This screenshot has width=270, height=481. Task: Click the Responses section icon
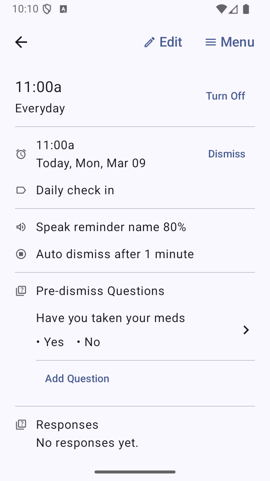tap(21, 425)
